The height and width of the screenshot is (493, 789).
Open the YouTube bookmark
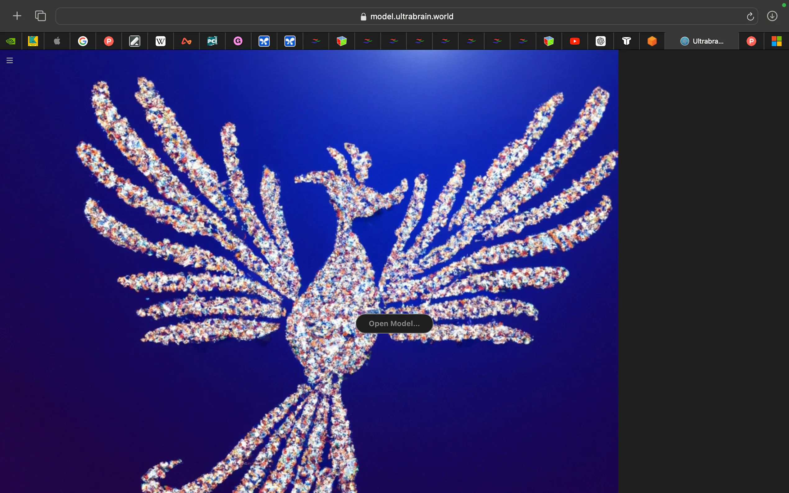click(x=575, y=41)
